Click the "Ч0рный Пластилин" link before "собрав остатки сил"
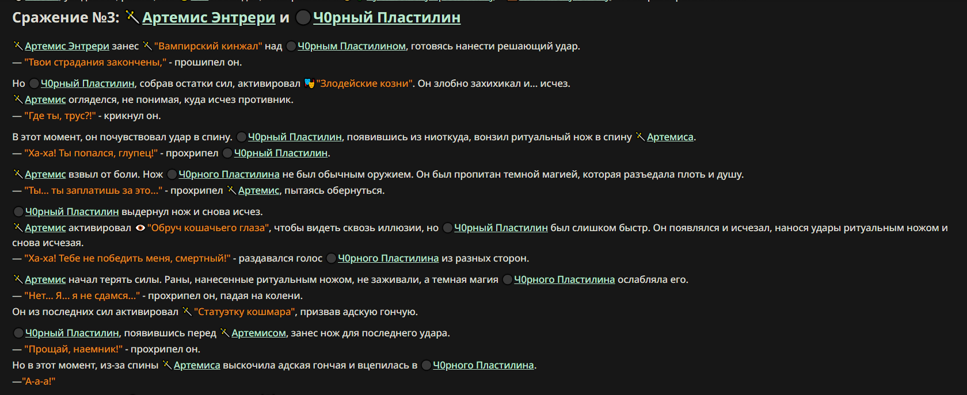The width and height of the screenshot is (967, 395). 87,83
